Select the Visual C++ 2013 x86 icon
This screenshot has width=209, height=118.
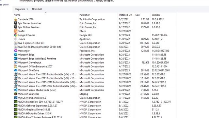[16, 78]
